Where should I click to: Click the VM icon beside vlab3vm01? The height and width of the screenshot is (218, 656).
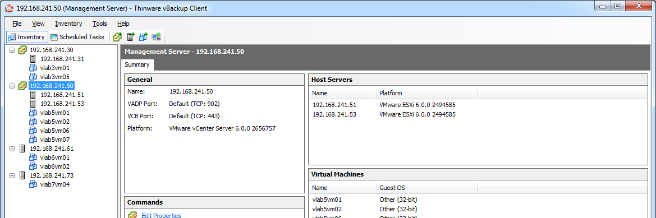(33, 68)
